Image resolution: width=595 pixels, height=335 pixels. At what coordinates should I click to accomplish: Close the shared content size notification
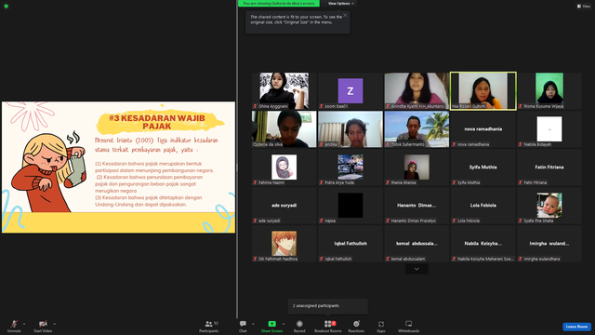(x=345, y=15)
